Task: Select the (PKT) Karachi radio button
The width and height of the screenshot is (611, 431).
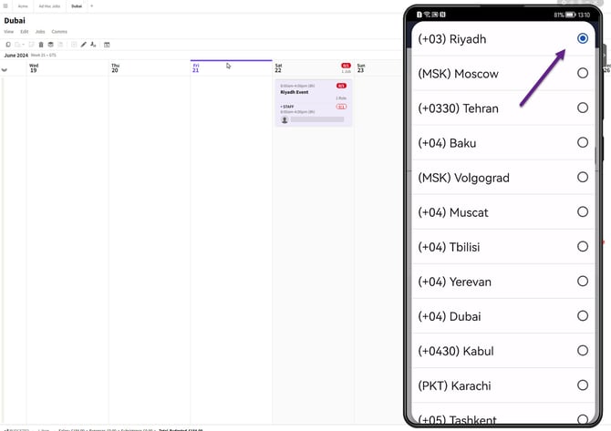Action: 583,385
